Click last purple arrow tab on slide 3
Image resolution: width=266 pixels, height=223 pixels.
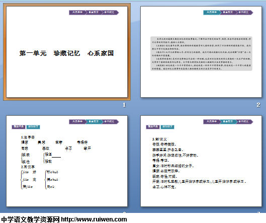110,122
